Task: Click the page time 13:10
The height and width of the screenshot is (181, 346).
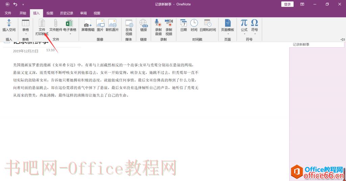Action: coord(50,50)
